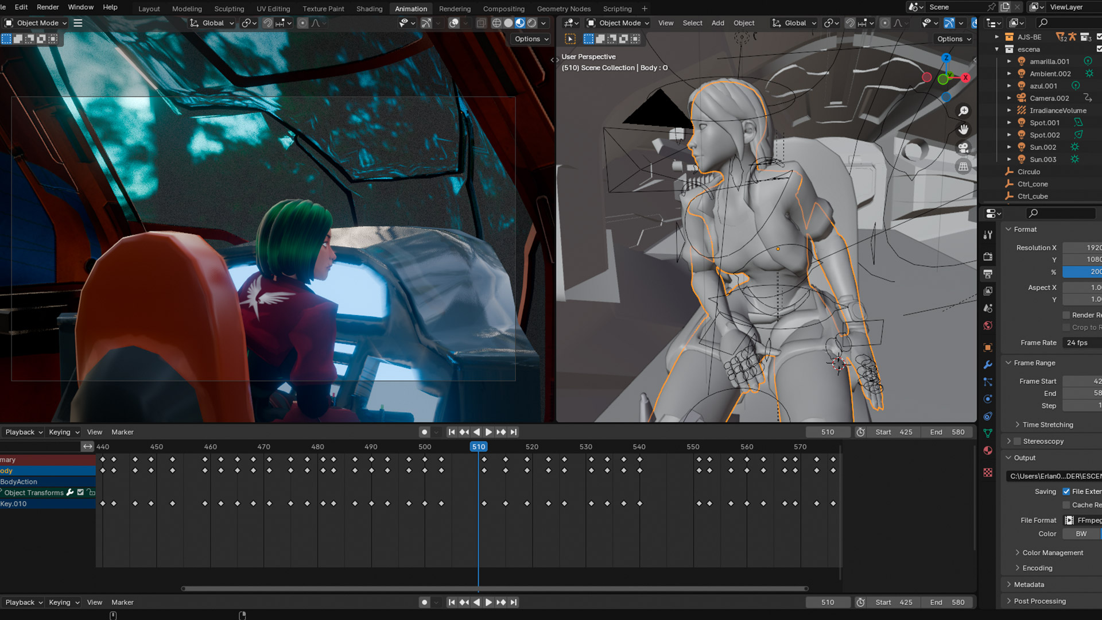Select rendered shading in left viewport

pyautogui.click(x=532, y=23)
